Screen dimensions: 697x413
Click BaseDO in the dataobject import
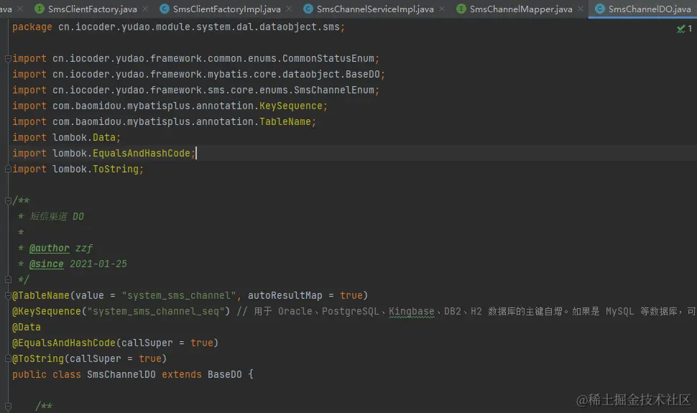[x=363, y=74]
